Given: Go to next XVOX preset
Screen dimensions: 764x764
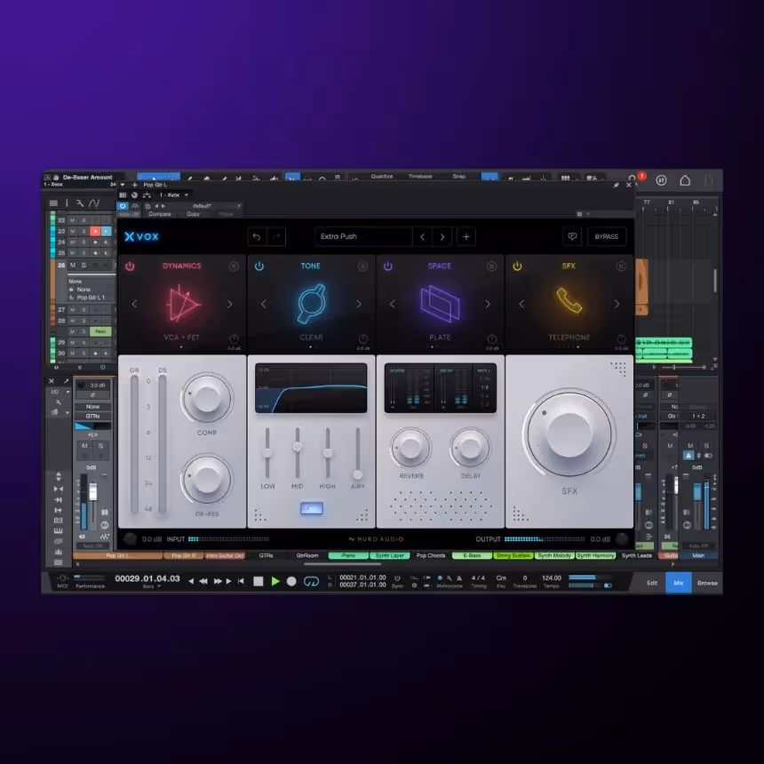Looking at the screenshot, I should [x=442, y=237].
